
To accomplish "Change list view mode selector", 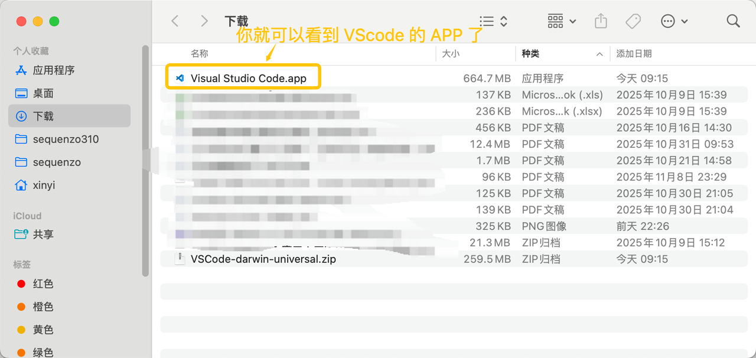I will coord(493,21).
